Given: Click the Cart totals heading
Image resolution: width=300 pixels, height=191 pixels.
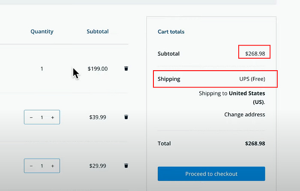Looking at the screenshot, I should click(171, 32).
